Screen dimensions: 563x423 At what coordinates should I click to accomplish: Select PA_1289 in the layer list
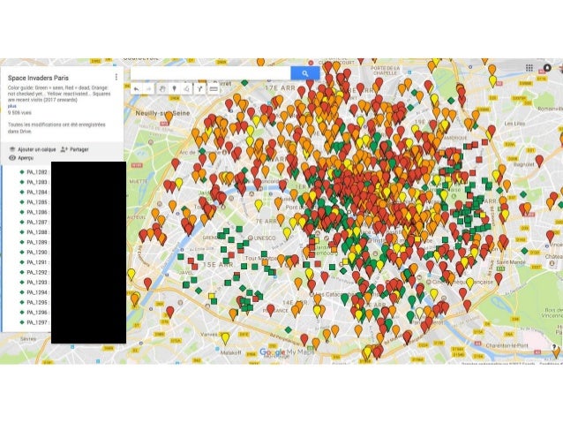[34, 242]
